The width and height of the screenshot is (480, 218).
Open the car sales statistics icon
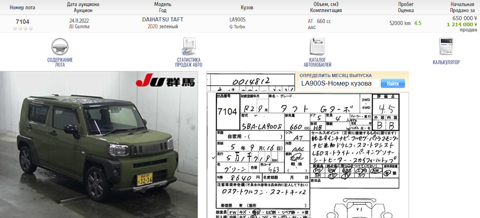tap(189, 46)
